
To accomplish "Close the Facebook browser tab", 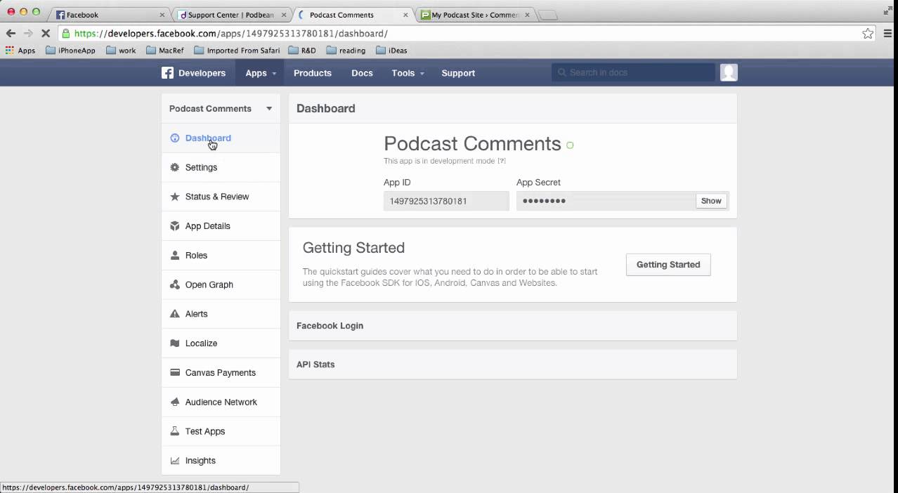I will [162, 15].
